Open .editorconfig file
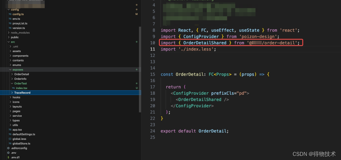This screenshot has height=160, width=341. (x=19, y=148)
